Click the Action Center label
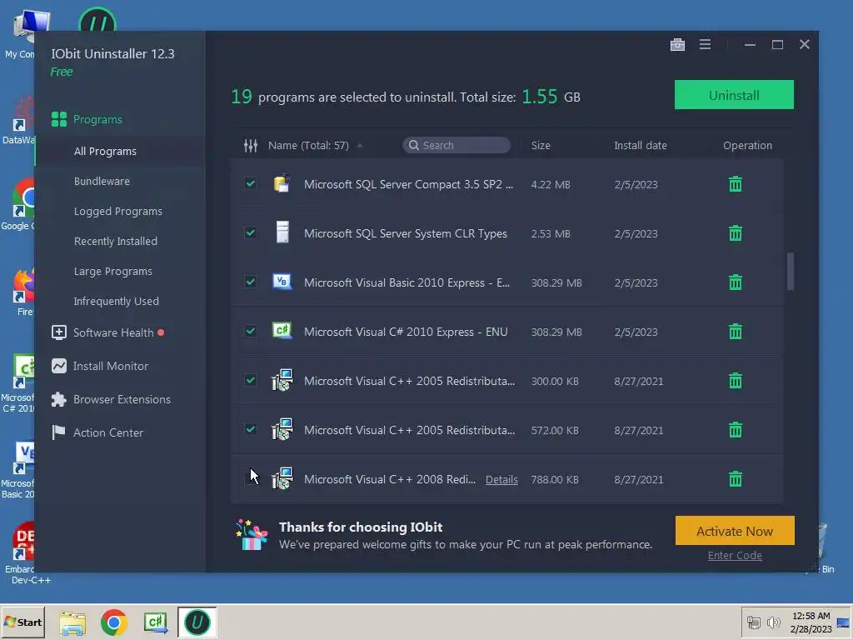The height and width of the screenshot is (640, 853). pyautogui.click(x=108, y=432)
